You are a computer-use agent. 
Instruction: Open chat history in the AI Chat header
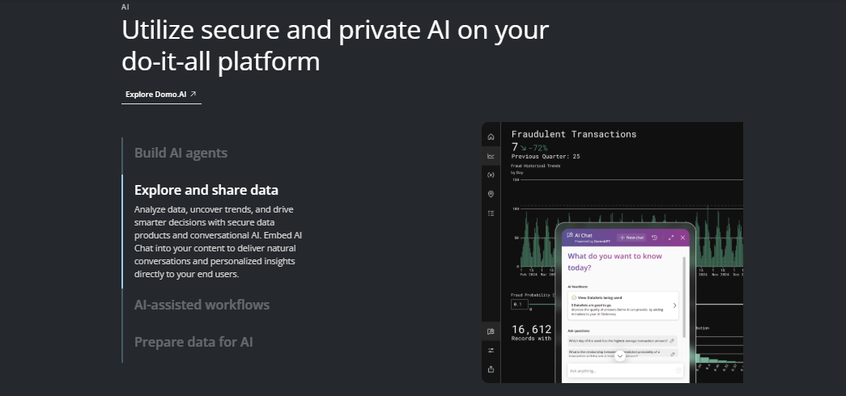(654, 238)
